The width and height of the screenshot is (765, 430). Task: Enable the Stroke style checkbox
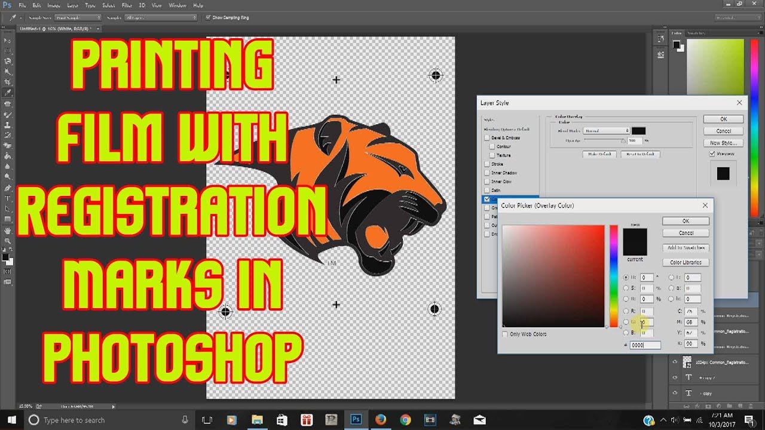(x=487, y=164)
